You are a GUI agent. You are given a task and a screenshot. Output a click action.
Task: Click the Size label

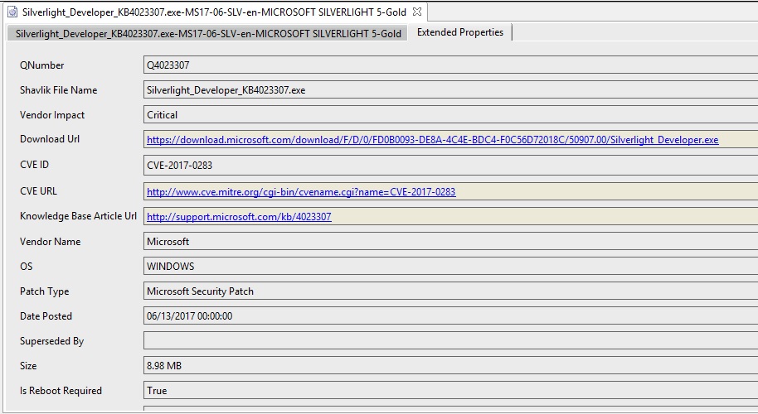click(x=27, y=366)
